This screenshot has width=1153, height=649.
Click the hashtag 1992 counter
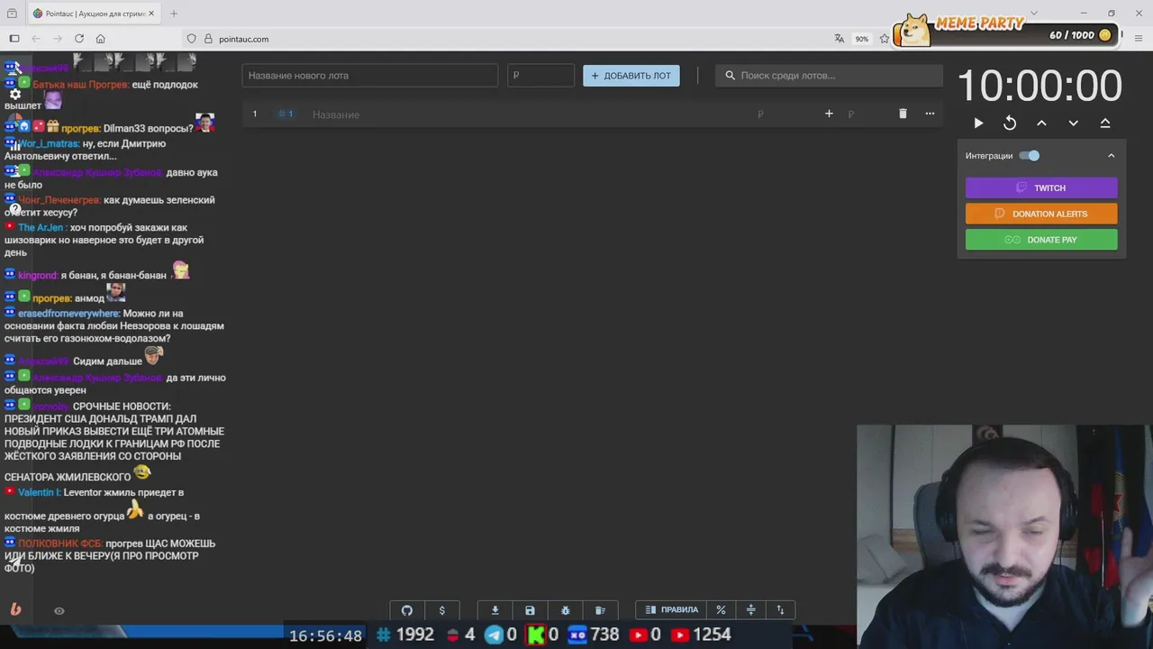point(405,635)
